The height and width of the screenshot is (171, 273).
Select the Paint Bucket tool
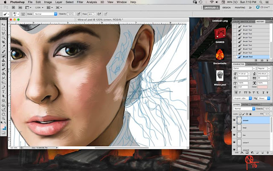(x=3, y=74)
